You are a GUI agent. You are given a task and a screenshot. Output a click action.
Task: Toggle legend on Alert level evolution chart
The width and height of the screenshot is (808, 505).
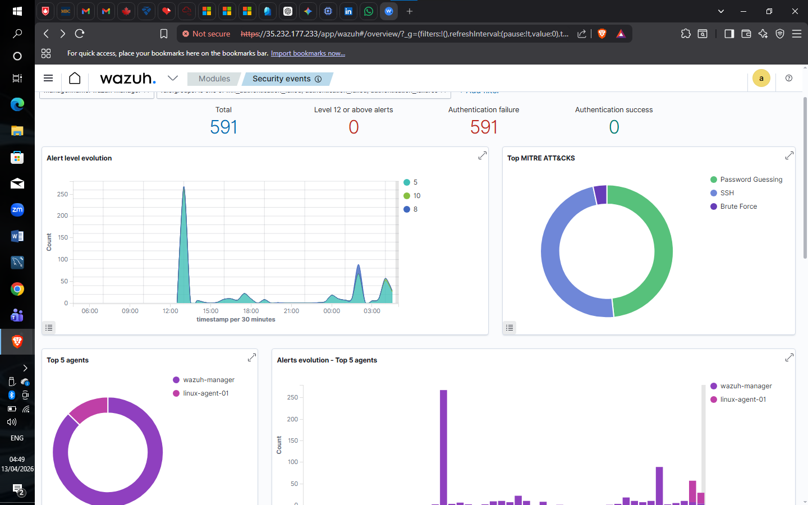(49, 328)
